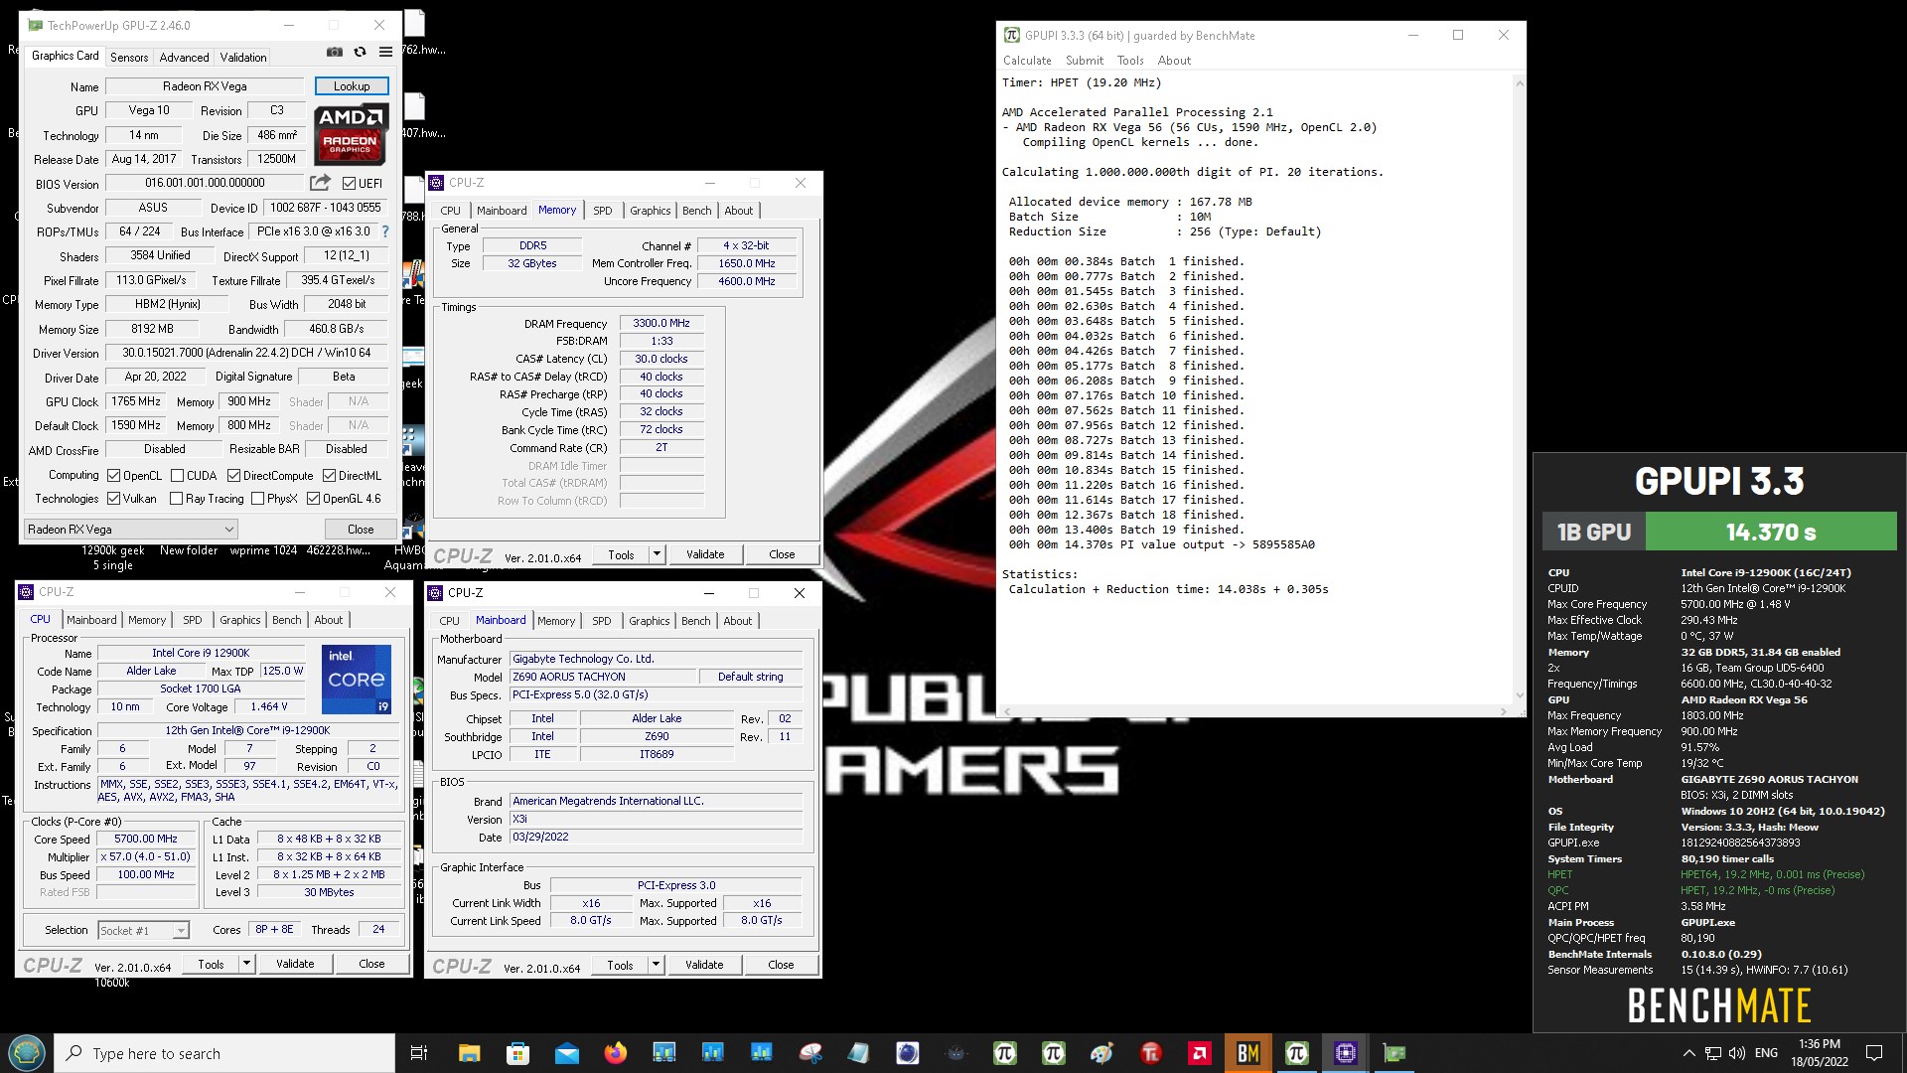Click the ENG language indicator
The width and height of the screenshot is (1907, 1073).
click(1766, 1053)
